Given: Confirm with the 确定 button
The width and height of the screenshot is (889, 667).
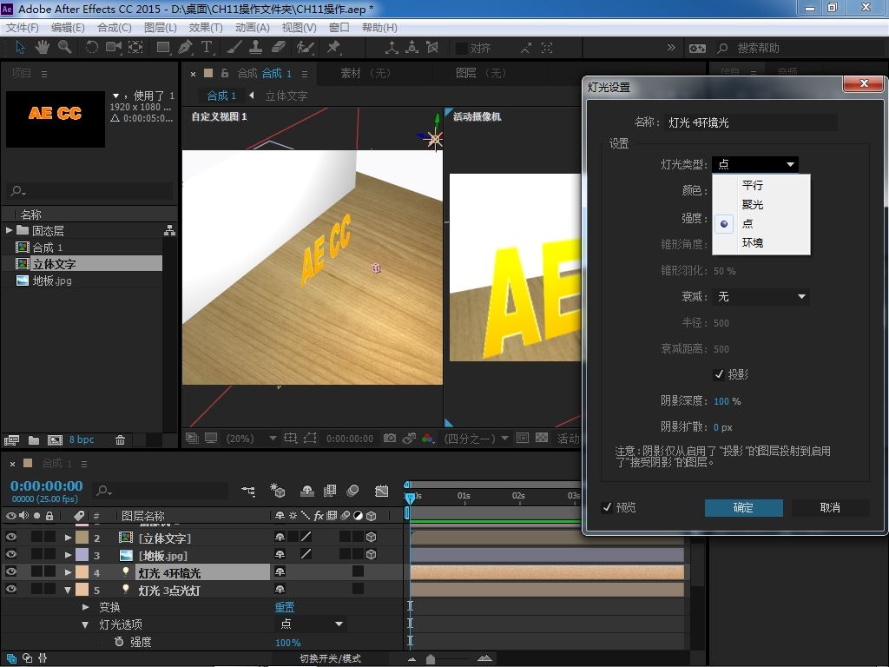Looking at the screenshot, I should 743,507.
